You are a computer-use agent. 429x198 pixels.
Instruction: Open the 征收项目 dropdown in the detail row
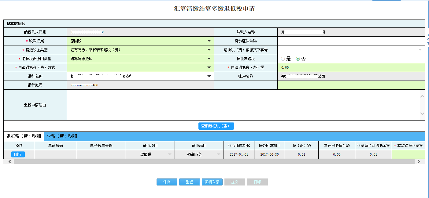coord(170,154)
